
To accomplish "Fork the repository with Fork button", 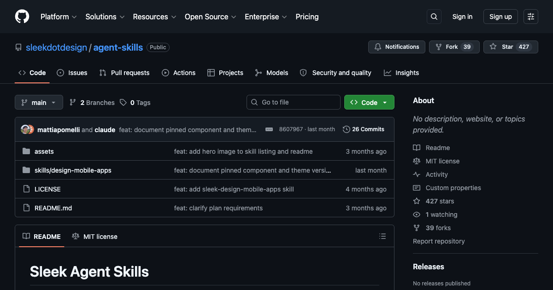I will (x=454, y=47).
